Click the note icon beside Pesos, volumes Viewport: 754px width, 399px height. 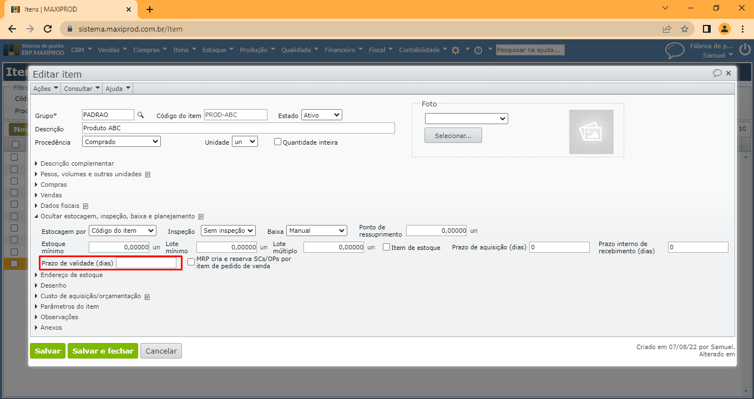tap(148, 175)
